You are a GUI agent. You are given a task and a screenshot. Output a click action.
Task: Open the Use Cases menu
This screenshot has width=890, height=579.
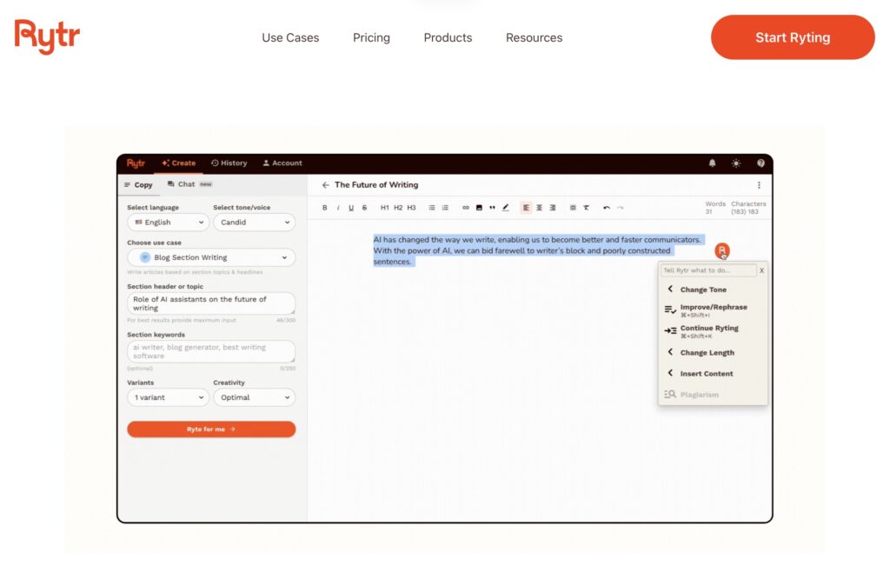click(x=290, y=37)
